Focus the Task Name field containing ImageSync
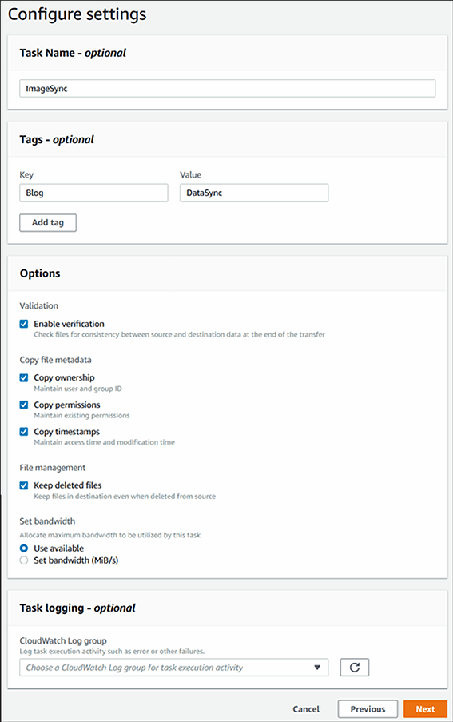The width and height of the screenshot is (453, 722). [227, 89]
